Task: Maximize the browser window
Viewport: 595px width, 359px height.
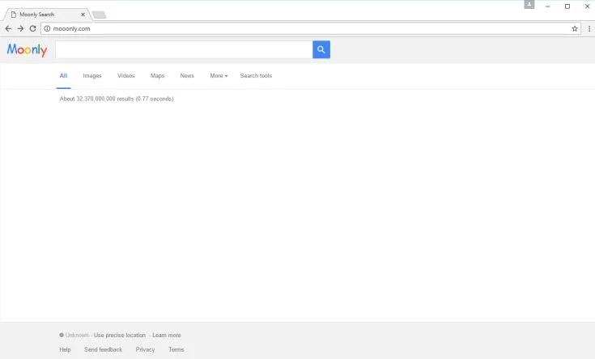Action: click(567, 6)
